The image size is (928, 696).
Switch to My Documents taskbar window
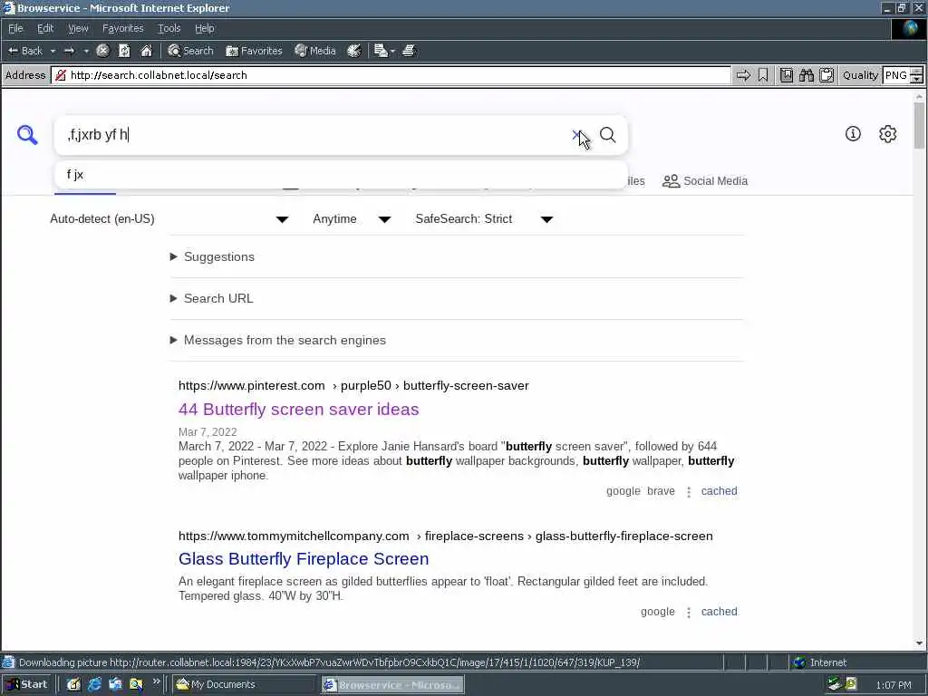pyautogui.click(x=245, y=685)
